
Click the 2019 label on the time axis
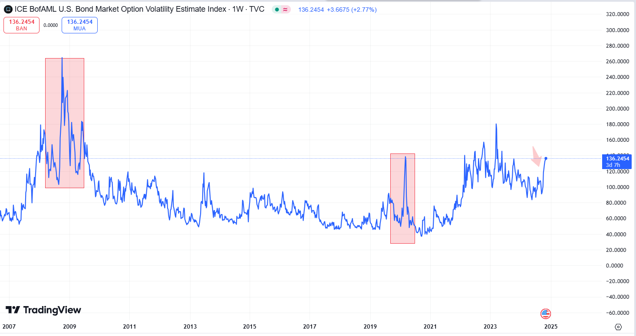click(x=370, y=326)
